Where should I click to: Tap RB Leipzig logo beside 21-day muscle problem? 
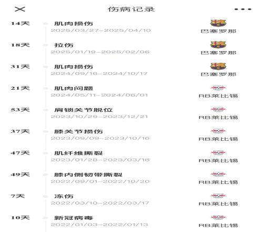coord(218,88)
